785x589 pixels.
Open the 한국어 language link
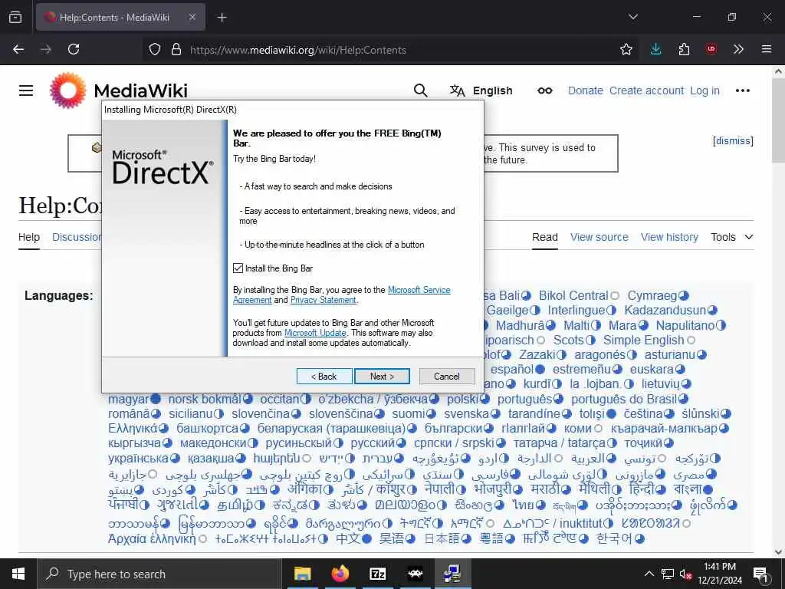coord(614,538)
